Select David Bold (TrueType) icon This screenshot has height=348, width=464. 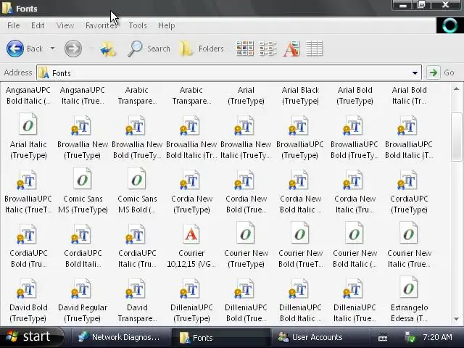[x=28, y=289]
